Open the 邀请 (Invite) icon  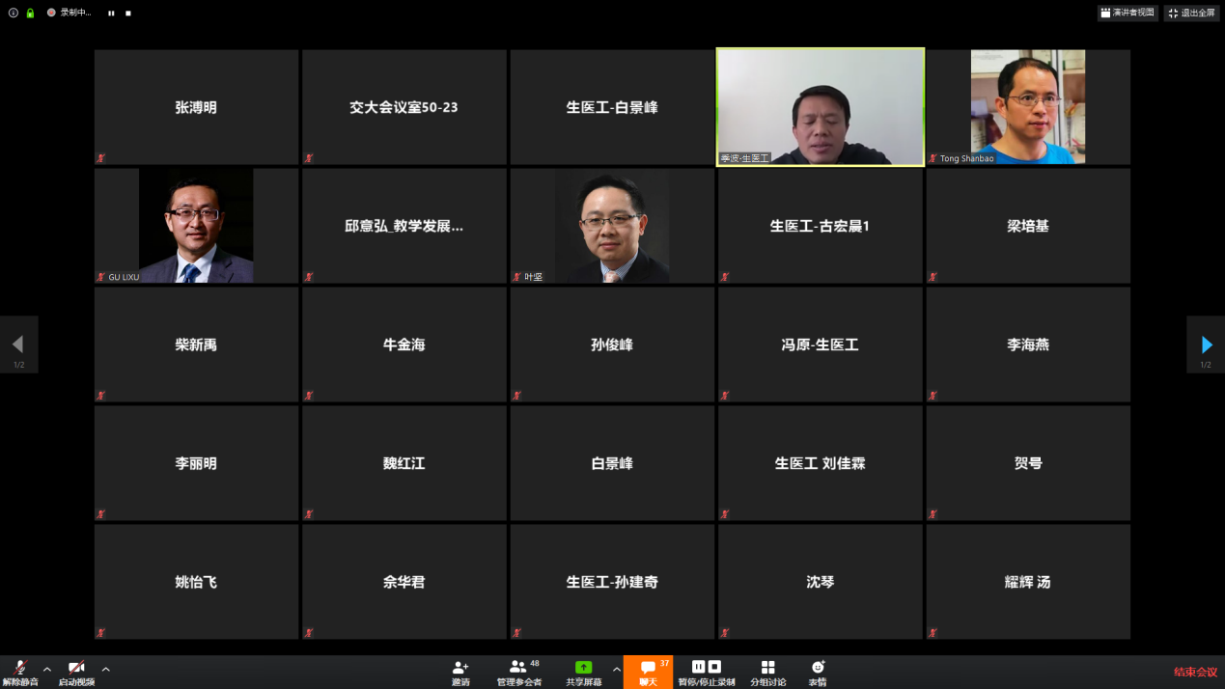pos(460,668)
